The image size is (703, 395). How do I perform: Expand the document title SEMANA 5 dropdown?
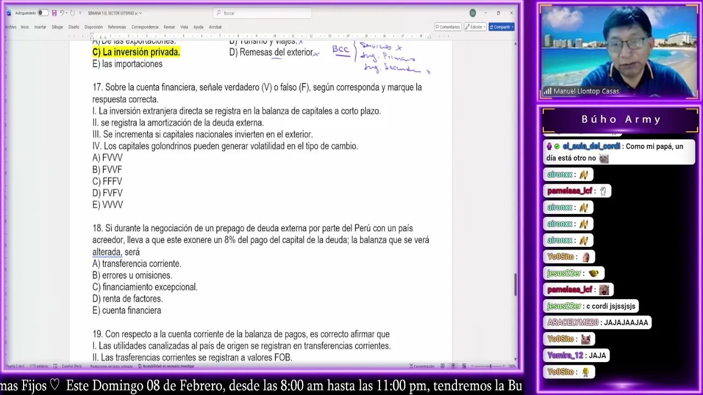tap(141, 13)
